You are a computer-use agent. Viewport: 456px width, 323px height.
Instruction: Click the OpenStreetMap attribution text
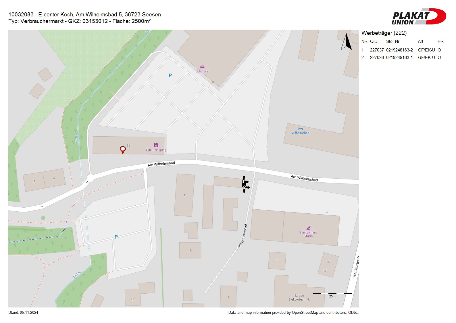(x=293, y=313)
